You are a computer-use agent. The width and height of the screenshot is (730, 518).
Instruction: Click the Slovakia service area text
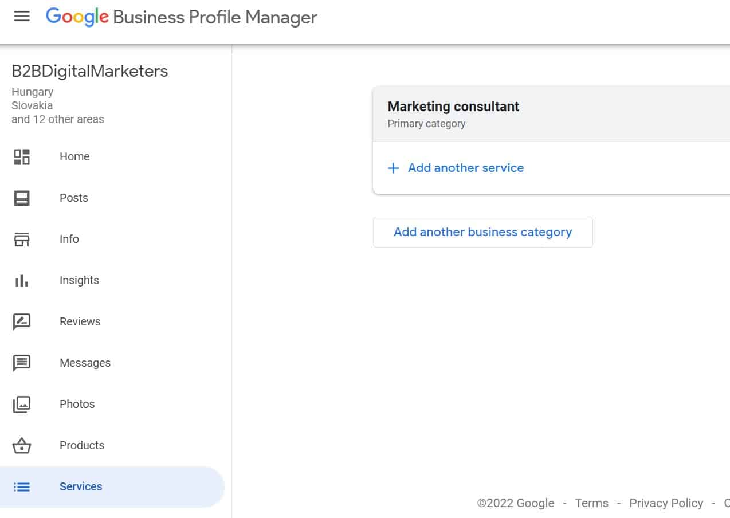click(32, 105)
